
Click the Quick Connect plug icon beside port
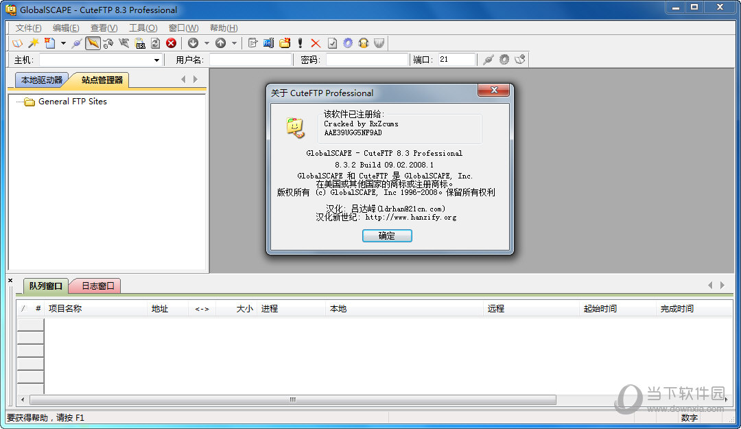[489, 60]
